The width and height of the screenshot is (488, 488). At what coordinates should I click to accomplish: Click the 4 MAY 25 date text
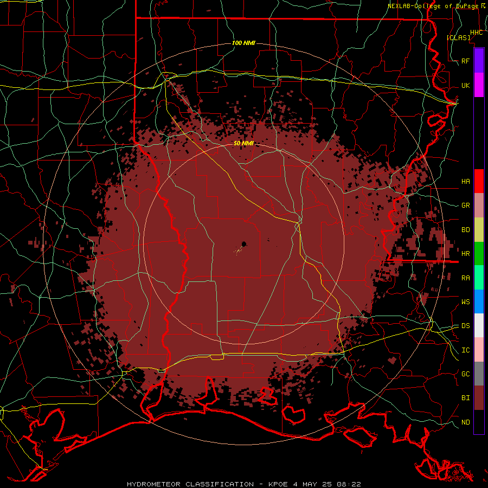coord(312,484)
